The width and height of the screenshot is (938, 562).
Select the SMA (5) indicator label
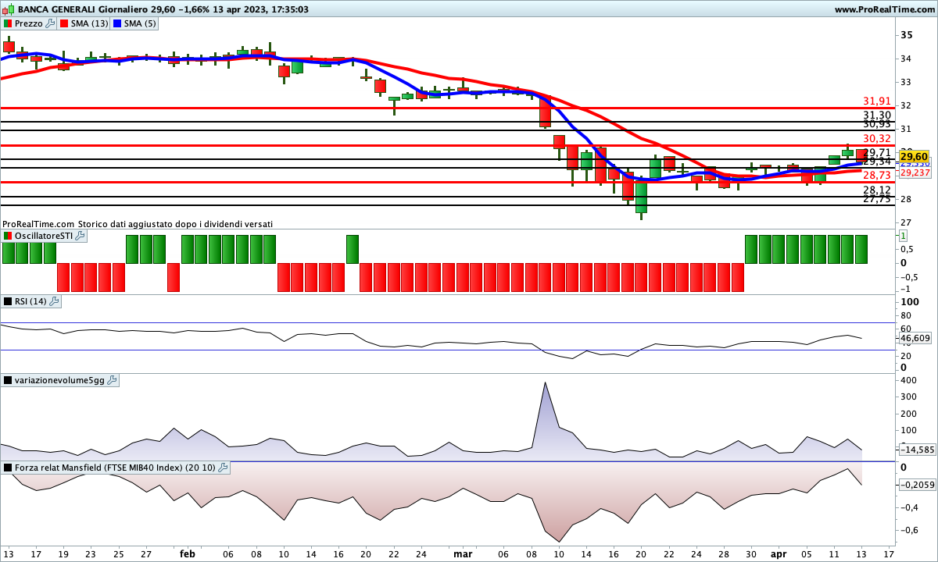(x=141, y=23)
